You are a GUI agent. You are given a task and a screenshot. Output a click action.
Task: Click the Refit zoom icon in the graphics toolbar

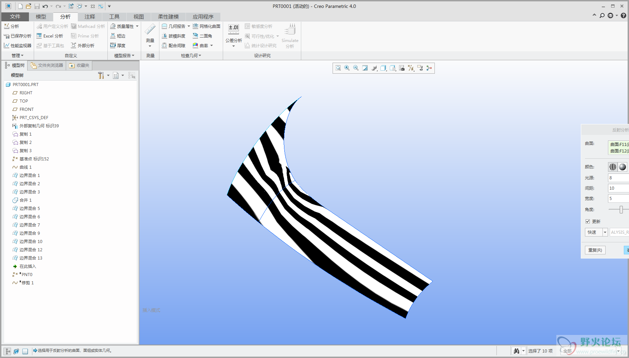[x=338, y=68]
